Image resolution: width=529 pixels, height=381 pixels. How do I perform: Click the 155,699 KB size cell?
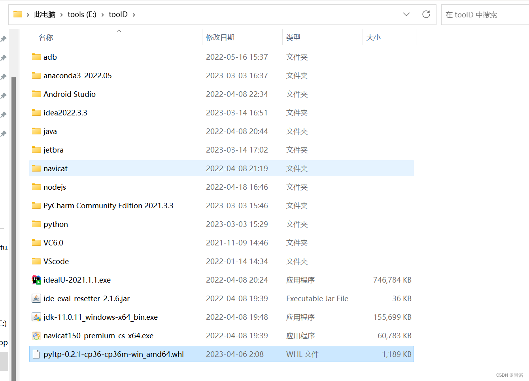(x=392, y=317)
